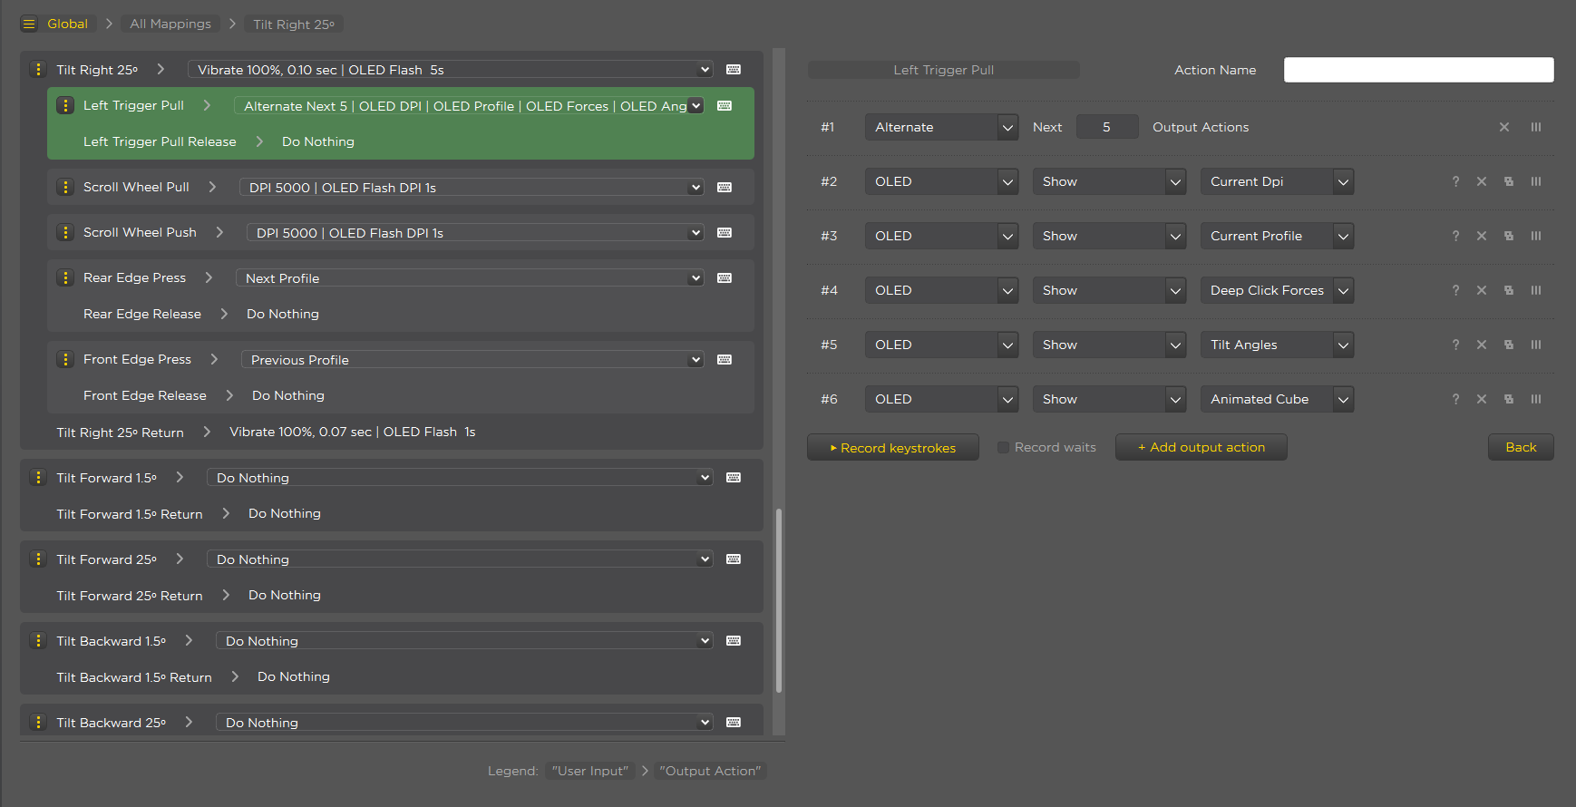This screenshot has width=1576, height=807.
Task: Open the OLED type dropdown for action #2
Action: [941, 181]
